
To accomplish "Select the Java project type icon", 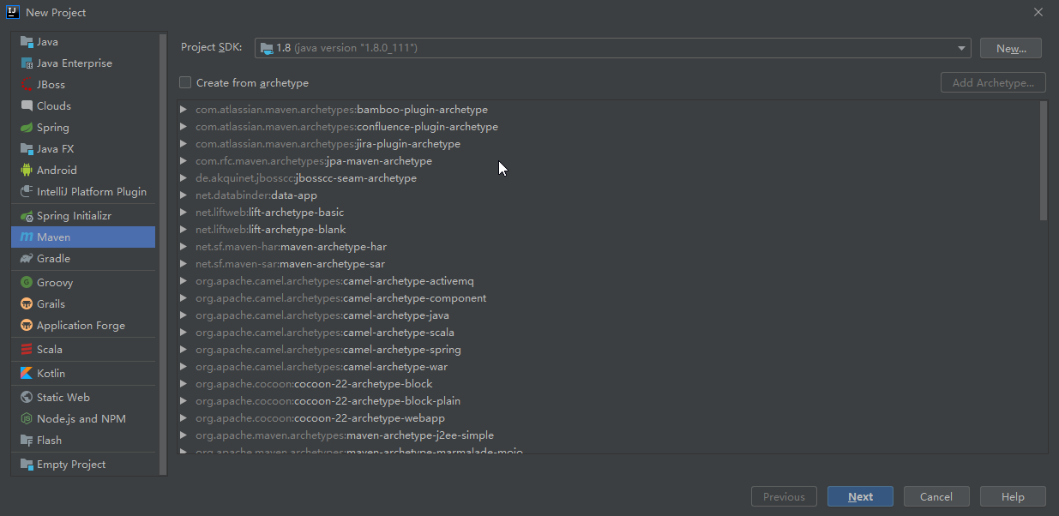I will (27, 41).
